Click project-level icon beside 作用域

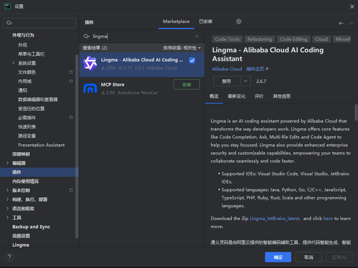point(71,81)
